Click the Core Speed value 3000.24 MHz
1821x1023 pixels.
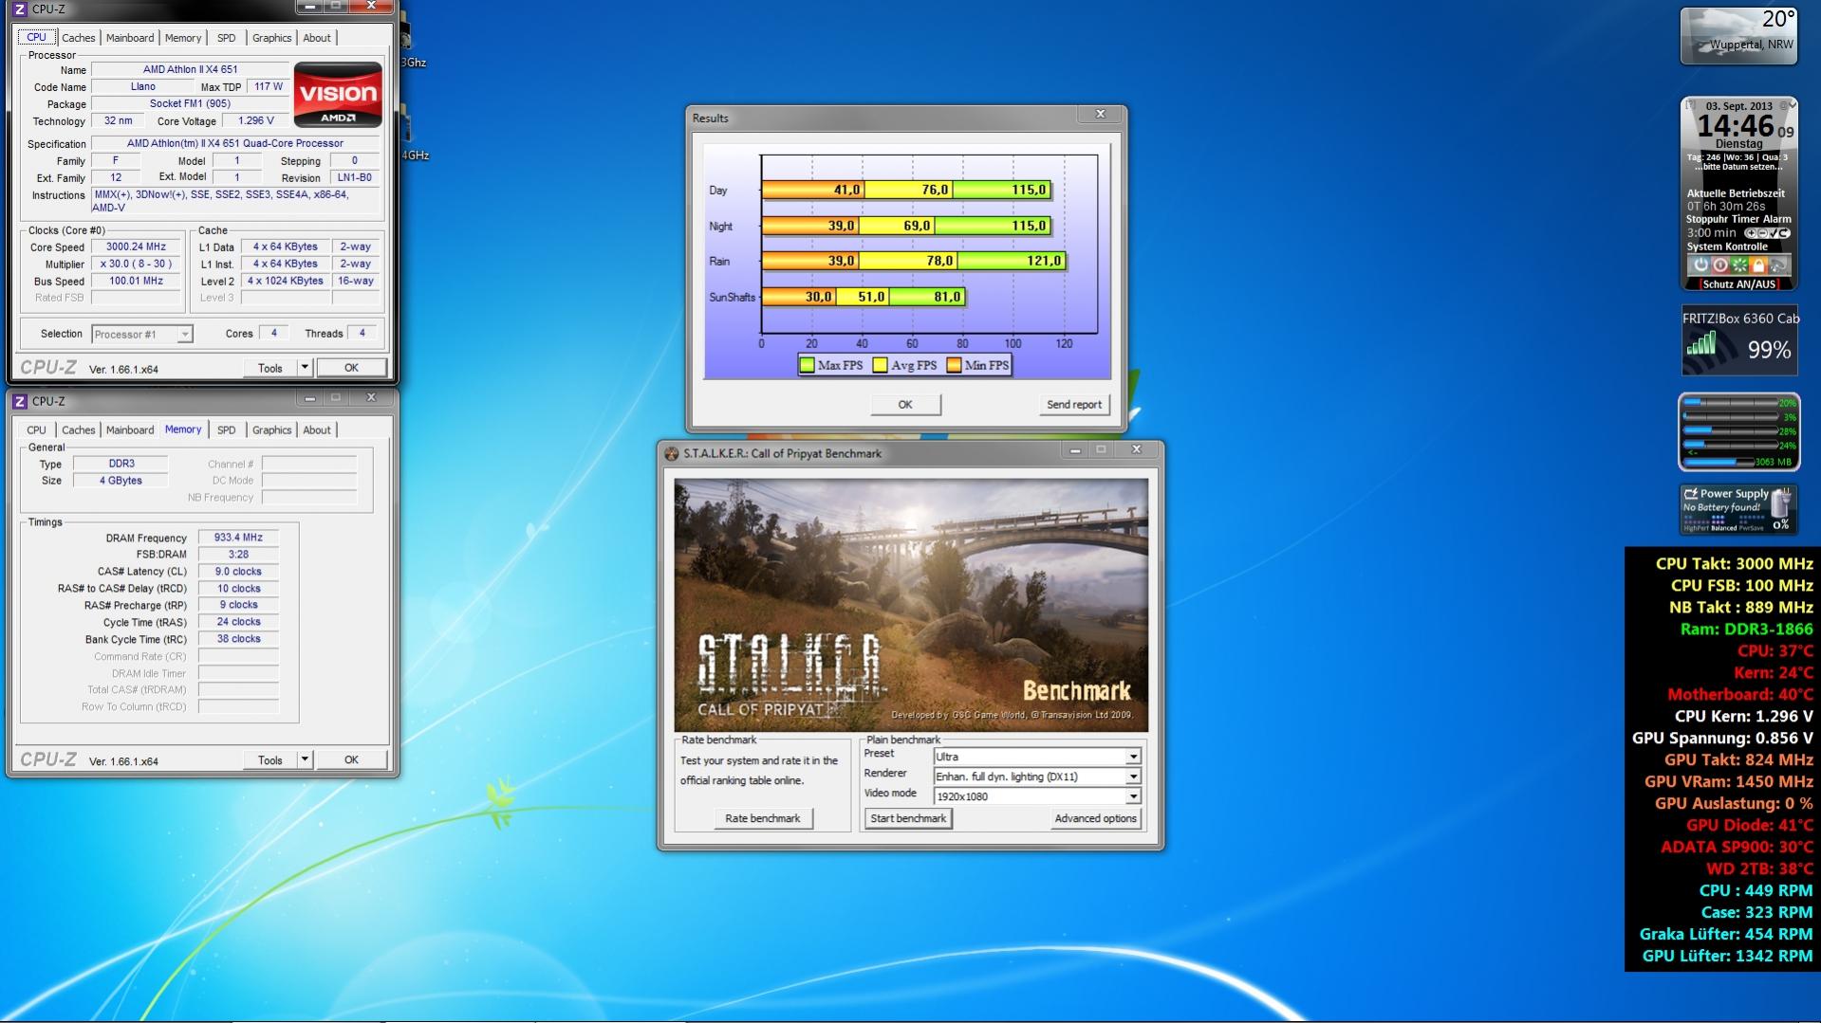[136, 247]
